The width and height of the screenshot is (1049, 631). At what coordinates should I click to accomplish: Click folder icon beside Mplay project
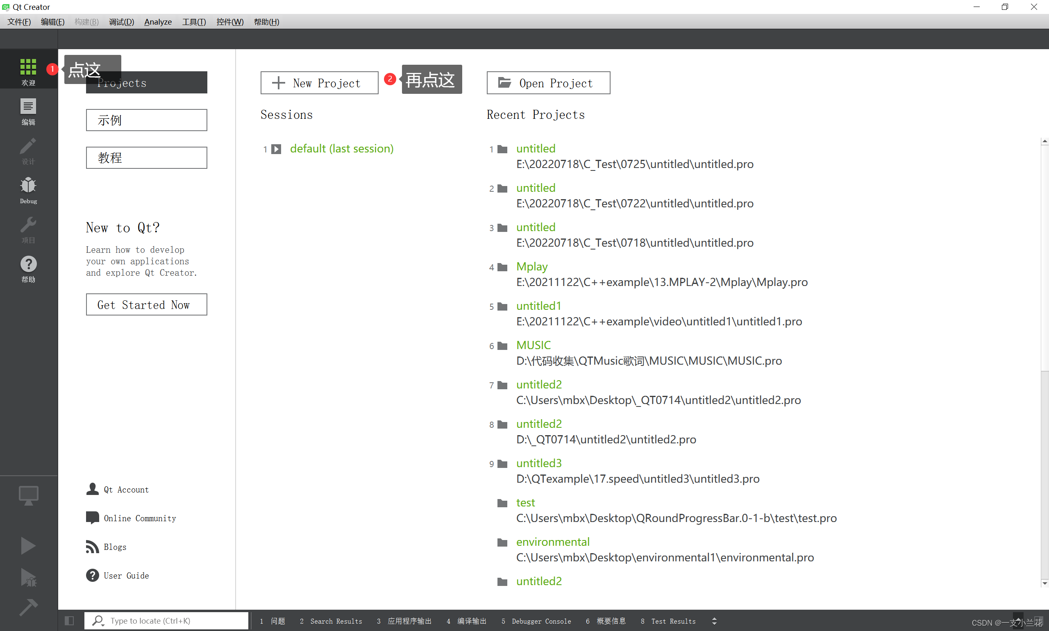502,267
